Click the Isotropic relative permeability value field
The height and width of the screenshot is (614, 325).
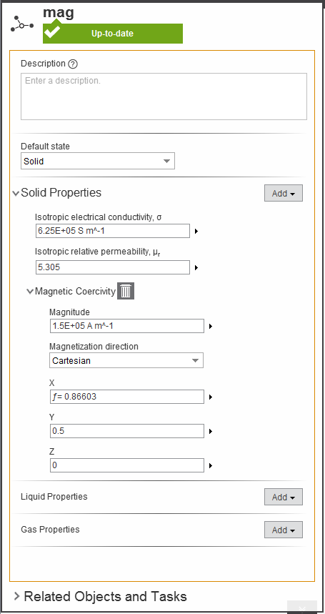[113, 267]
